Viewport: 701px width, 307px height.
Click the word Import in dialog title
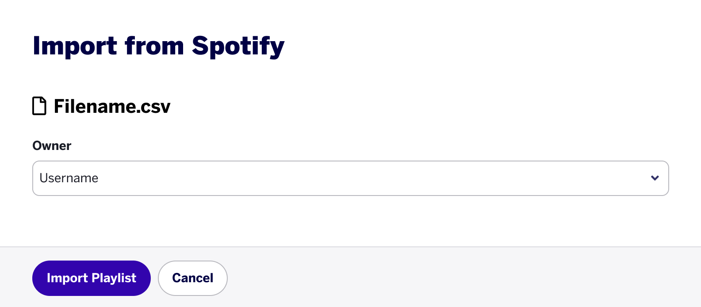tap(75, 47)
